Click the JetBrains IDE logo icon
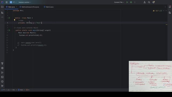 [x=2, y=2]
